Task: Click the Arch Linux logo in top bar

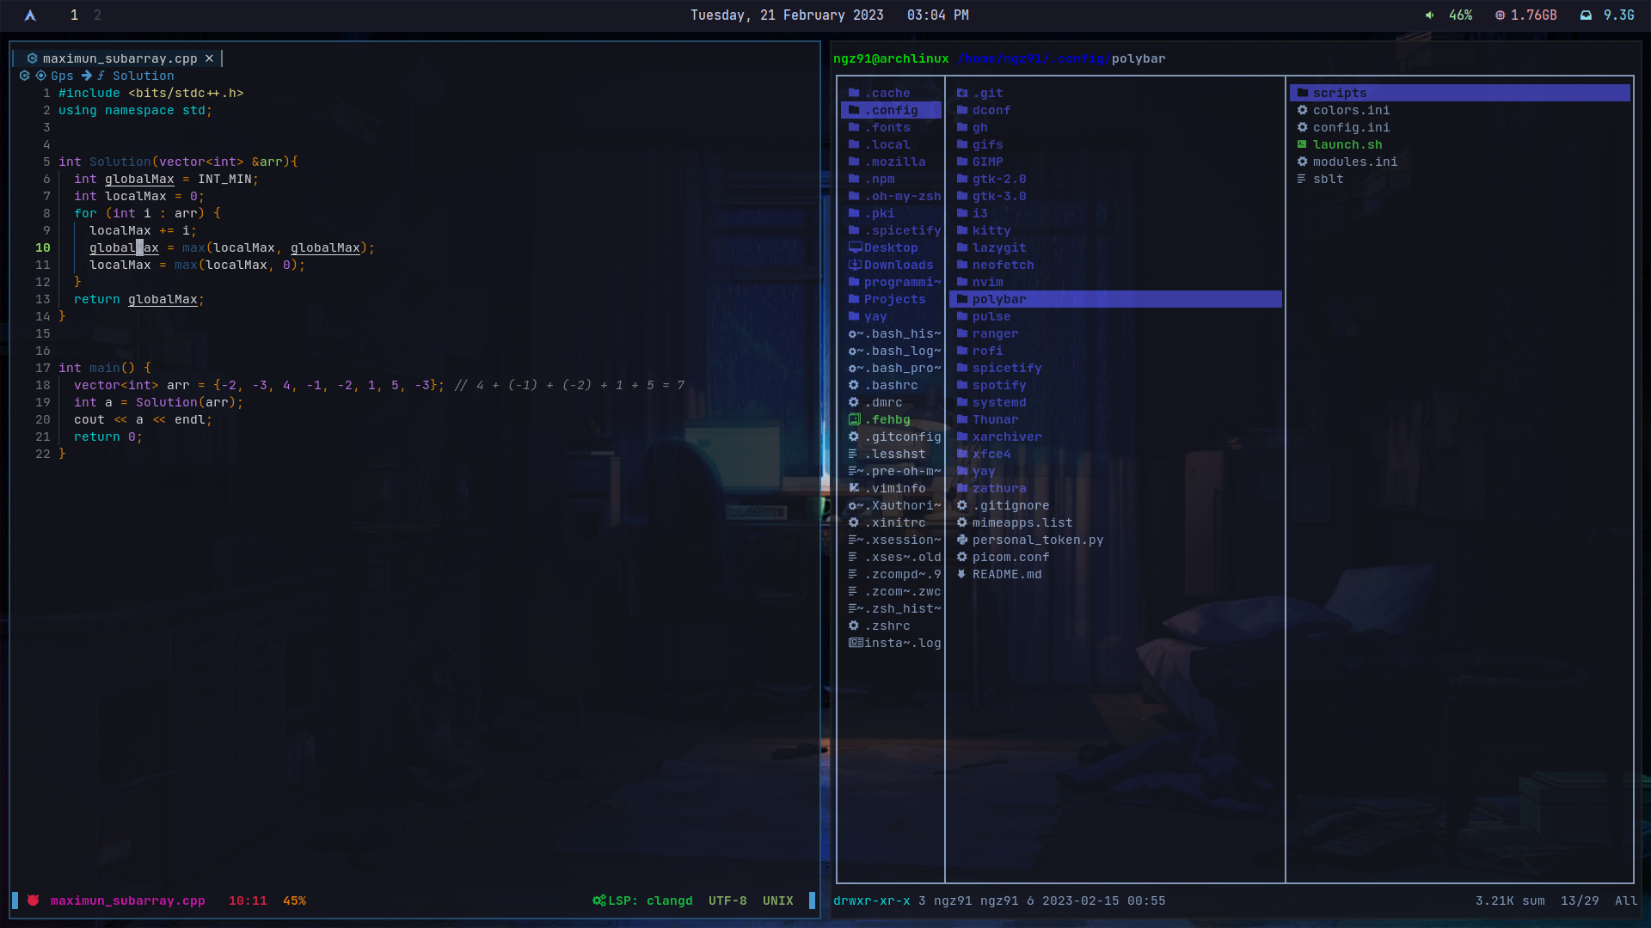Action: [30, 15]
